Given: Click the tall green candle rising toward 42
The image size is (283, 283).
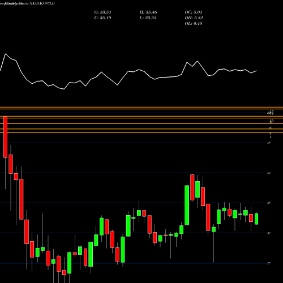Looking at the screenshot, I should (187, 205).
